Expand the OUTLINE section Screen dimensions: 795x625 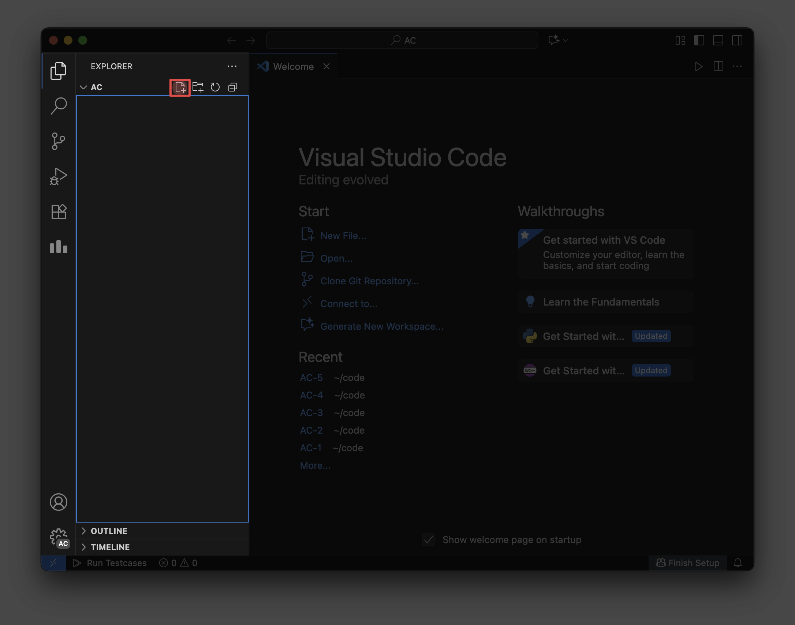pyautogui.click(x=109, y=531)
